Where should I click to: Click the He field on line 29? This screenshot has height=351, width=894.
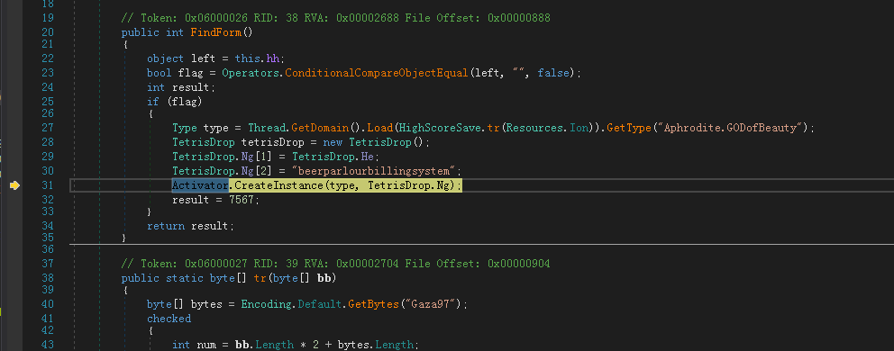pos(367,156)
